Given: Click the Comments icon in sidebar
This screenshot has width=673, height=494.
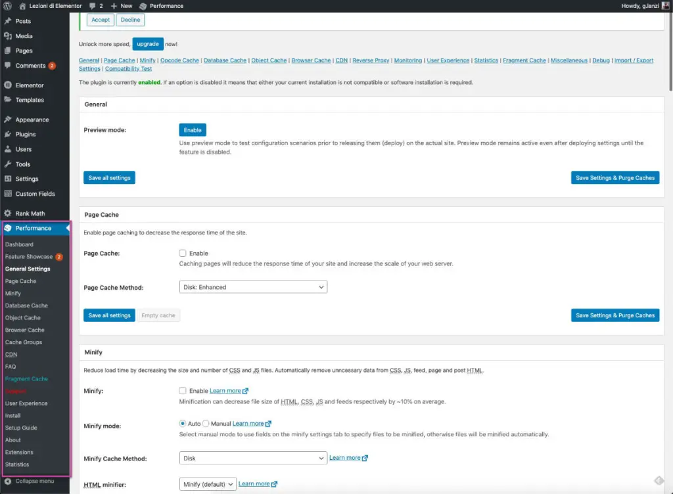Looking at the screenshot, I should coord(8,66).
